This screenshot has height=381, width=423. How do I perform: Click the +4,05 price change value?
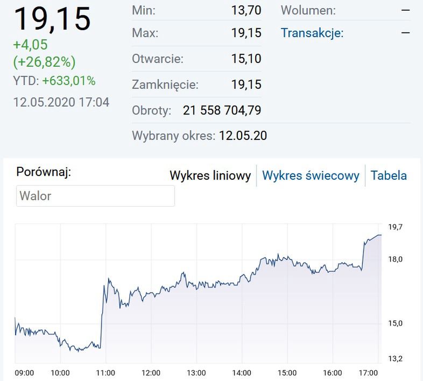(x=31, y=45)
